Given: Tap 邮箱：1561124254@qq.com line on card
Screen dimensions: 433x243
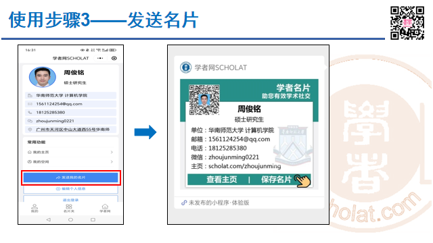Looking at the screenshot, I should point(231,139).
